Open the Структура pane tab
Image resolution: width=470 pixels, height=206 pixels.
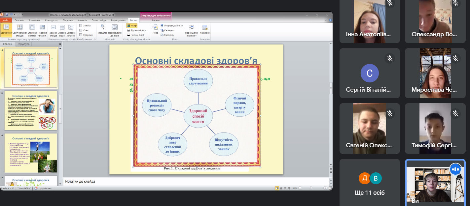23,44
